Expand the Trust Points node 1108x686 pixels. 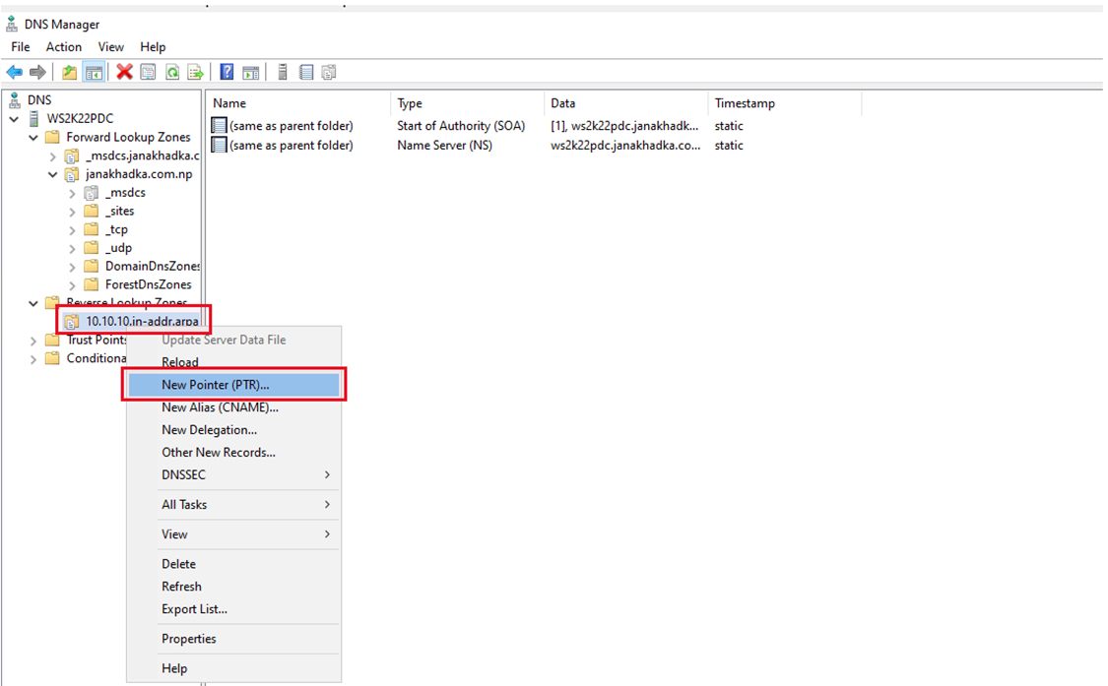(33, 340)
